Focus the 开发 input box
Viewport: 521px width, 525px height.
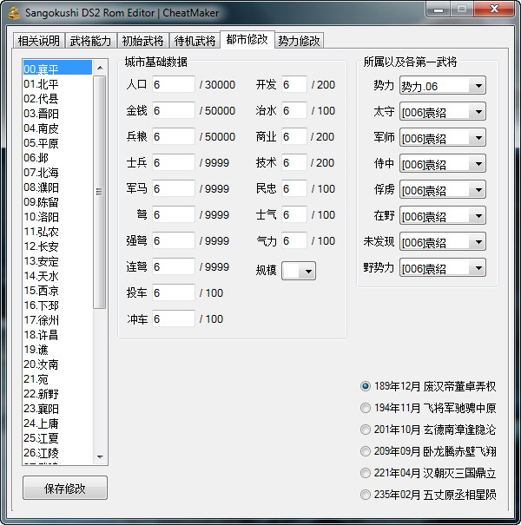pos(293,84)
